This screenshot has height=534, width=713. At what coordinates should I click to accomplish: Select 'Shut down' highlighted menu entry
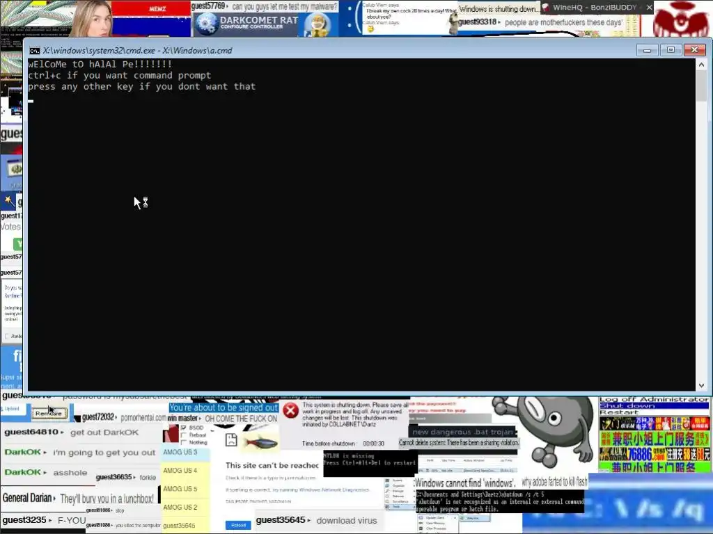point(654,405)
